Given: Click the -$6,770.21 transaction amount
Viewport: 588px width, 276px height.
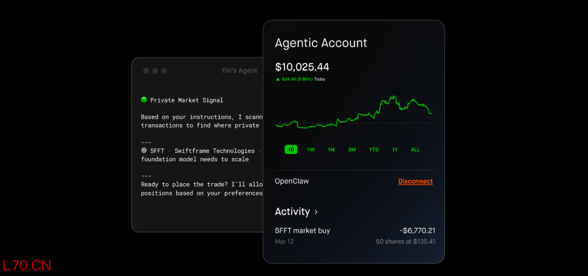Looking at the screenshot, I should [x=418, y=231].
